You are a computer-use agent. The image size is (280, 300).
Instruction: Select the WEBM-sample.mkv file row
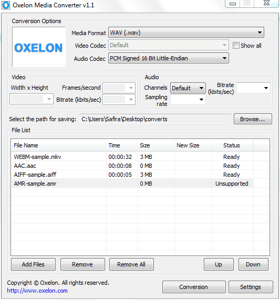pyautogui.click(x=132, y=157)
